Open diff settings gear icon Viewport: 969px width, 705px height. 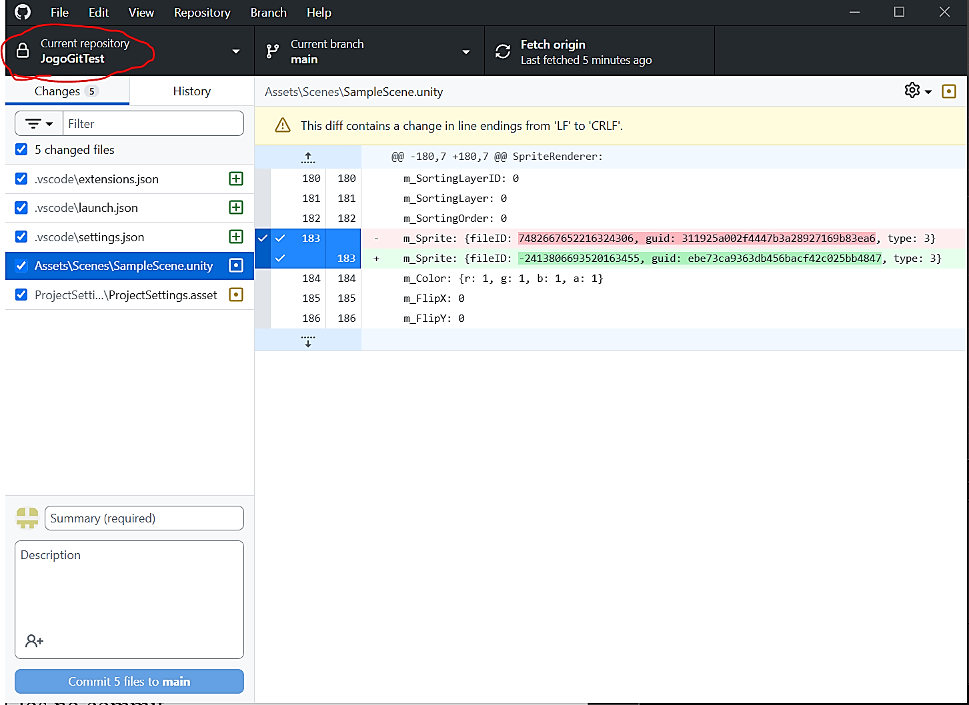click(x=912, y=91)
